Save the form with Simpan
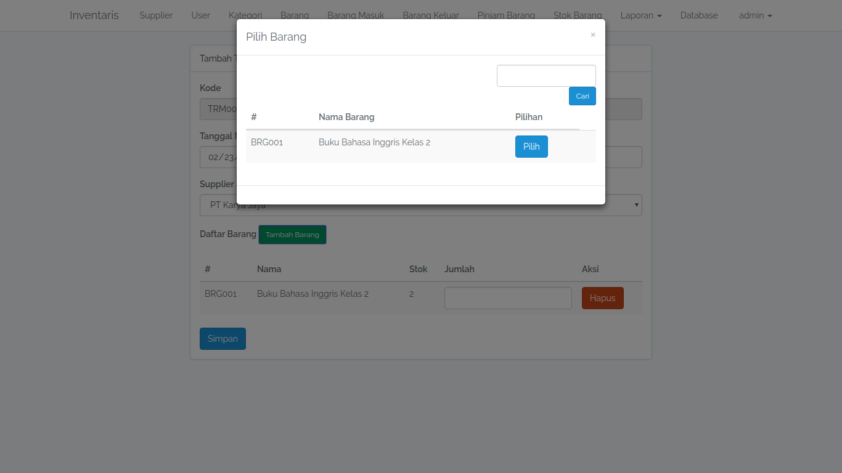Viewport: 842px width, 473px height. pyautogui.click(x=223, y=339)
